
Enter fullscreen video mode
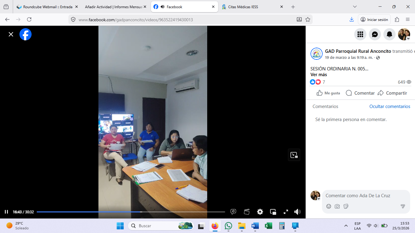(286, 212)
